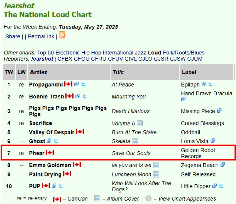Open Zegema Beach external link icon
The width and height of the screenshot is (236, 204).
coord(223,165)
